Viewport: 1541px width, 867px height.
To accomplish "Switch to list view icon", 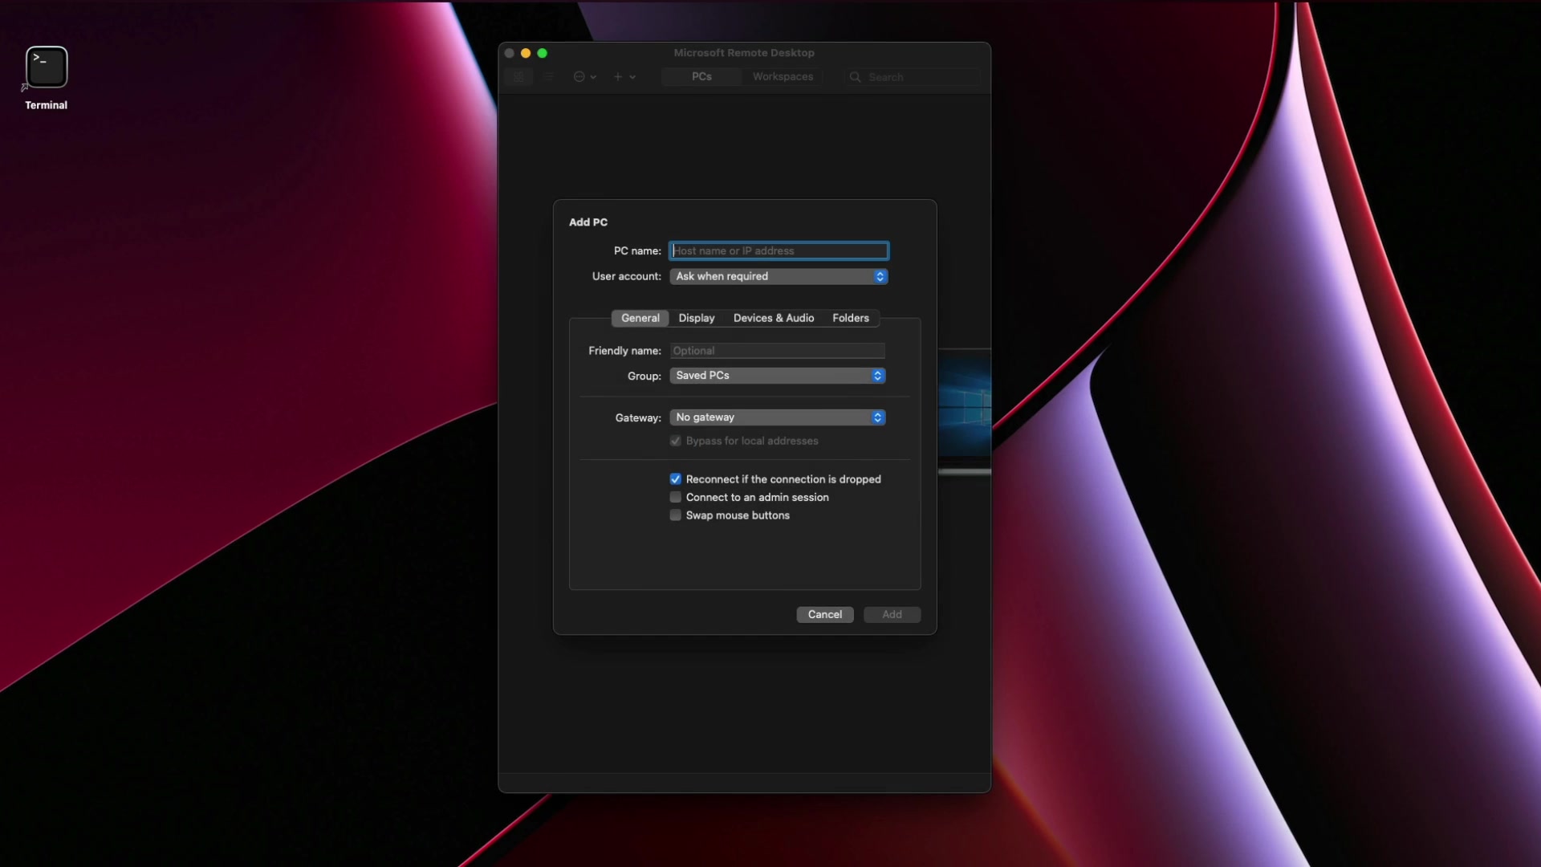I will [549, 77].
